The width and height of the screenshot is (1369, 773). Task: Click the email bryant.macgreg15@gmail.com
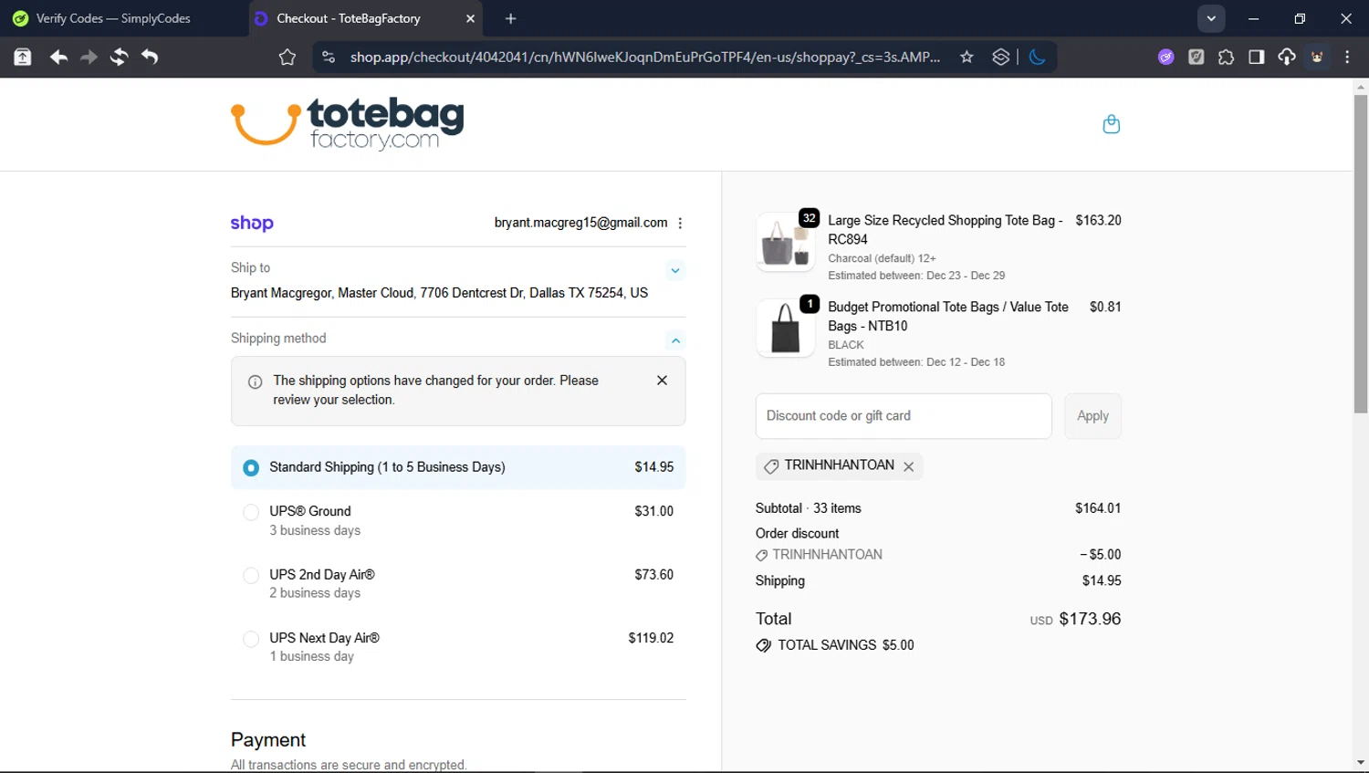pos(580,223)
